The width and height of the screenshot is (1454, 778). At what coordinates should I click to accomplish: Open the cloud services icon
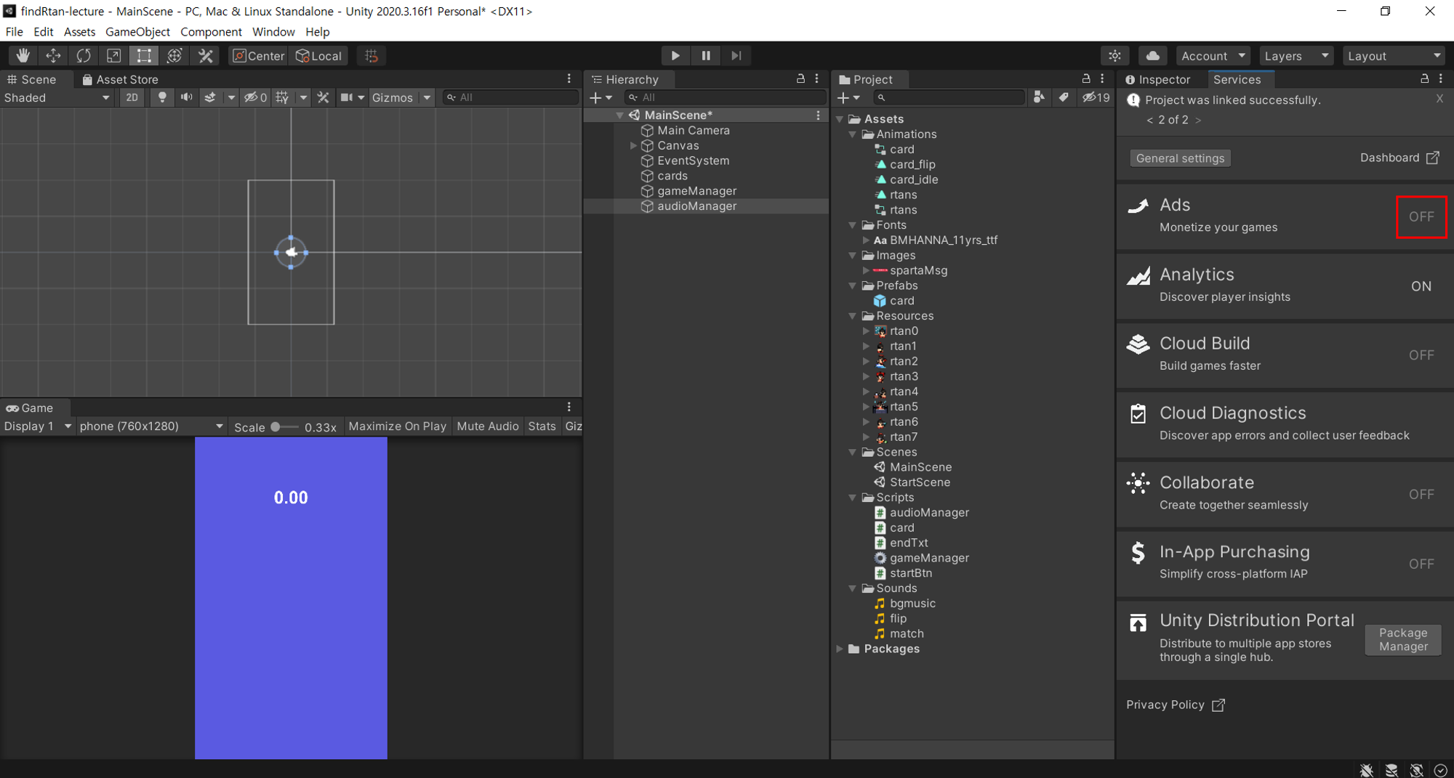1153,56
